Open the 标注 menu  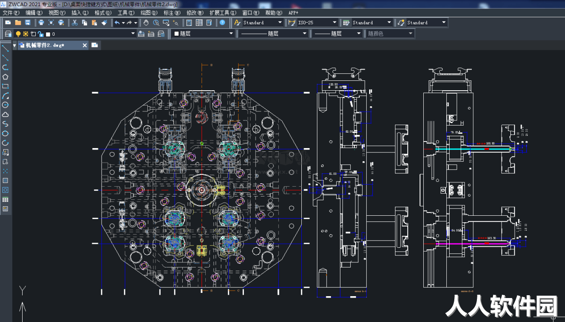pyautogui.click(x=172, y=13)
